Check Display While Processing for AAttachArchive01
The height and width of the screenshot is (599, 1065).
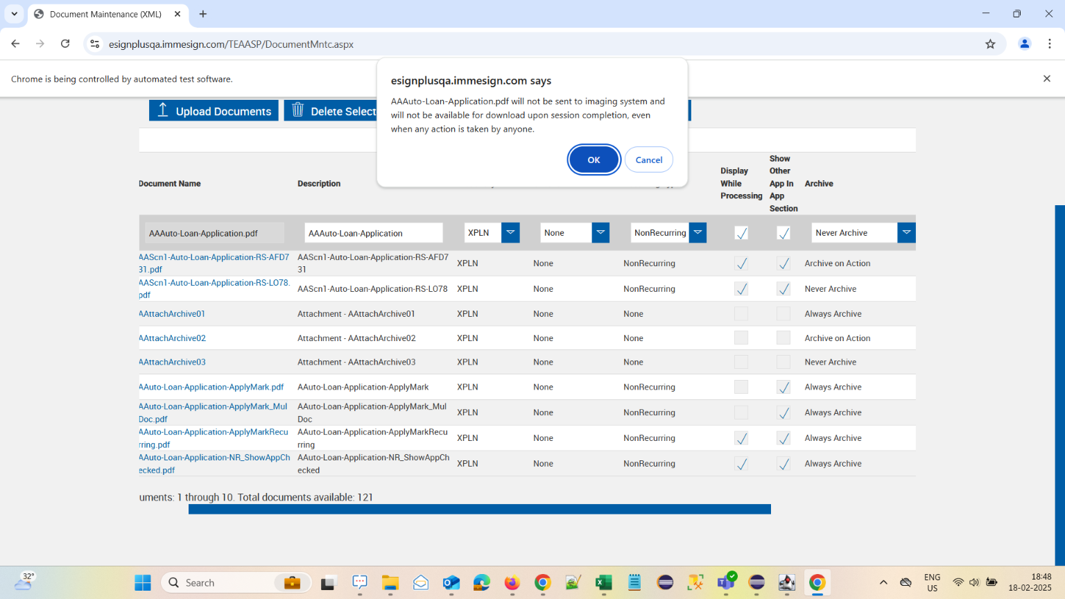point(741,314)
